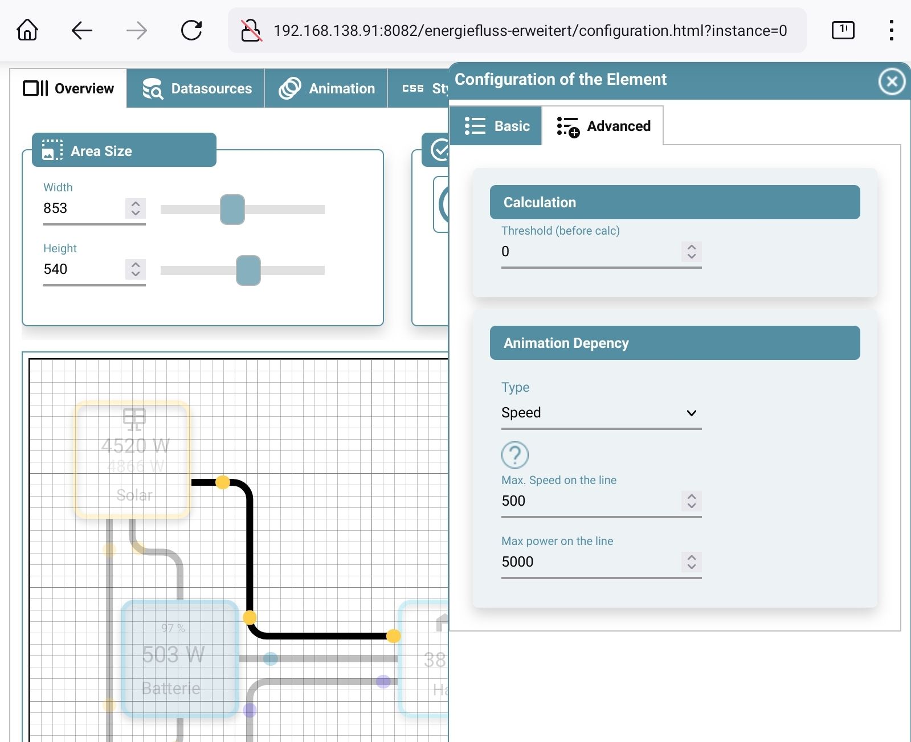The image size is (911, 742).
Task: Click the solar panel icon
Action: coord(134,420)
